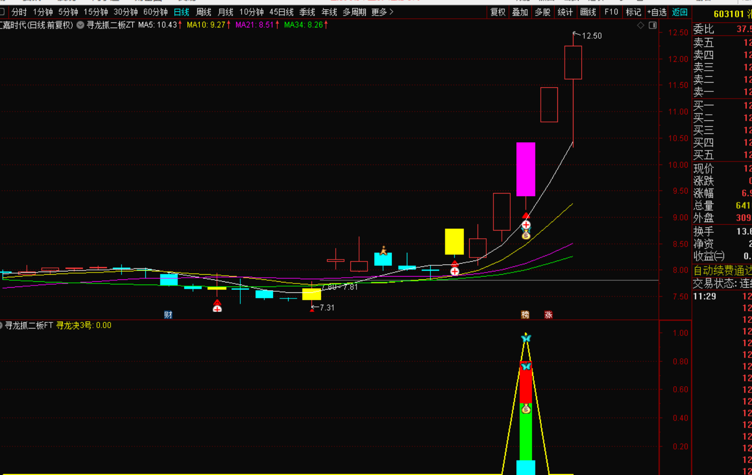Image resolution: width=752 pixels, height=475 pixels.
Task: Add stock via +自选 button
Action: (657, 12)
